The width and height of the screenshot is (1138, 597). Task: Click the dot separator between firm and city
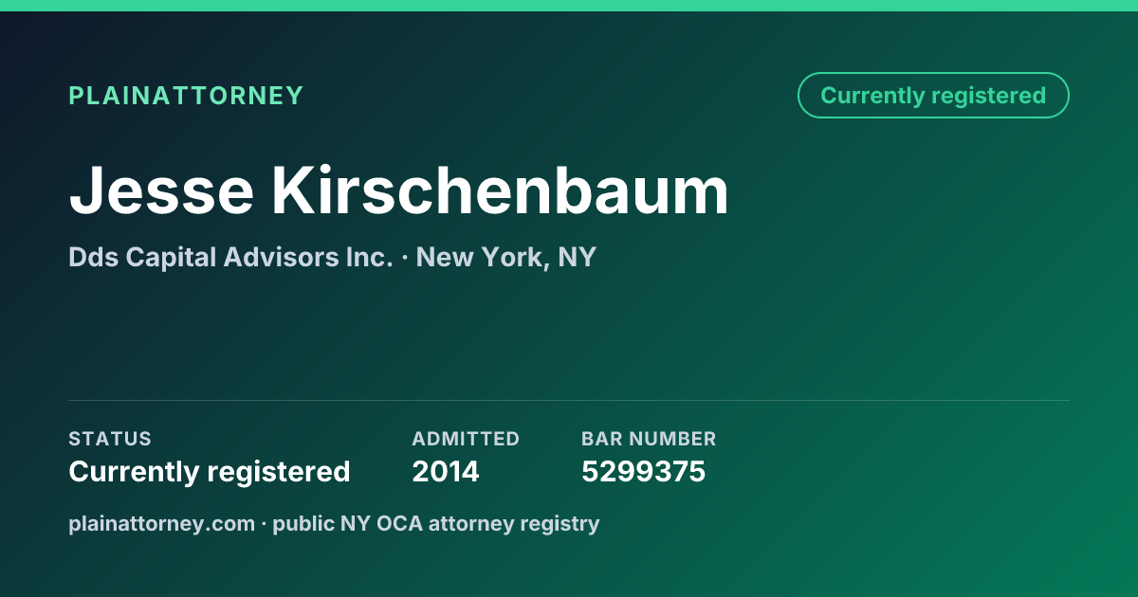(x=405, y=258)
